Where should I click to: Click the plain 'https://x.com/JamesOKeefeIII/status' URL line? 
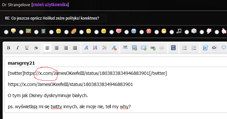click(x=70, y=84)
